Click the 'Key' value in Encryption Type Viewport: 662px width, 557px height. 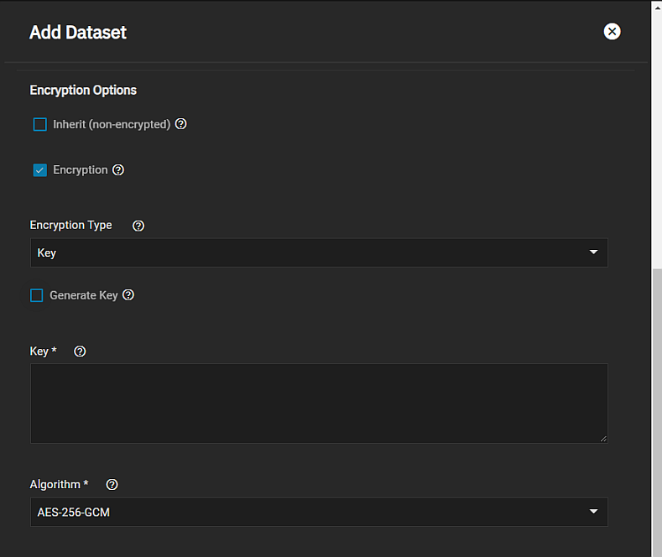[47, 252]
